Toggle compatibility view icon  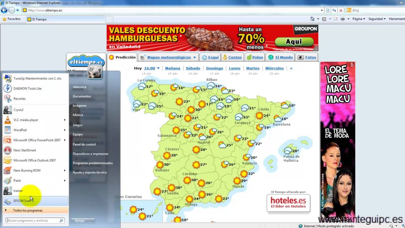pos(328,10)
